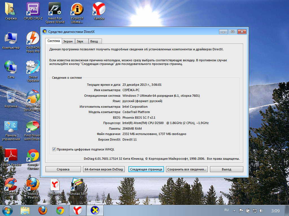Screen dimensions: 289x216
Task: Launch CPUID CPU-Z desktop shortcut
Action: click(33, 11)
